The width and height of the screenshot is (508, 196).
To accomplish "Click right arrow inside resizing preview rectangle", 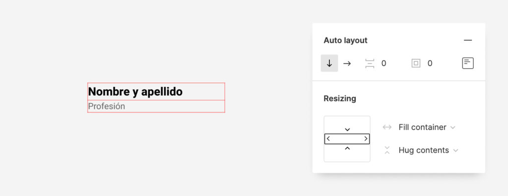I will coord(366,139).
